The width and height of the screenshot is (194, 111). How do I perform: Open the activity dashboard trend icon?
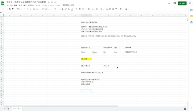(x=169, y=3)
